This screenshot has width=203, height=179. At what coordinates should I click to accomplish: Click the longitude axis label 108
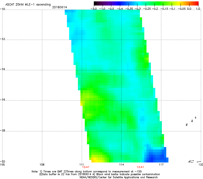click(x=42, y=165)
